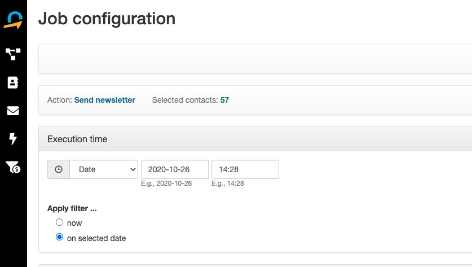Click the empty panel above the action summary

click(255, 59)
